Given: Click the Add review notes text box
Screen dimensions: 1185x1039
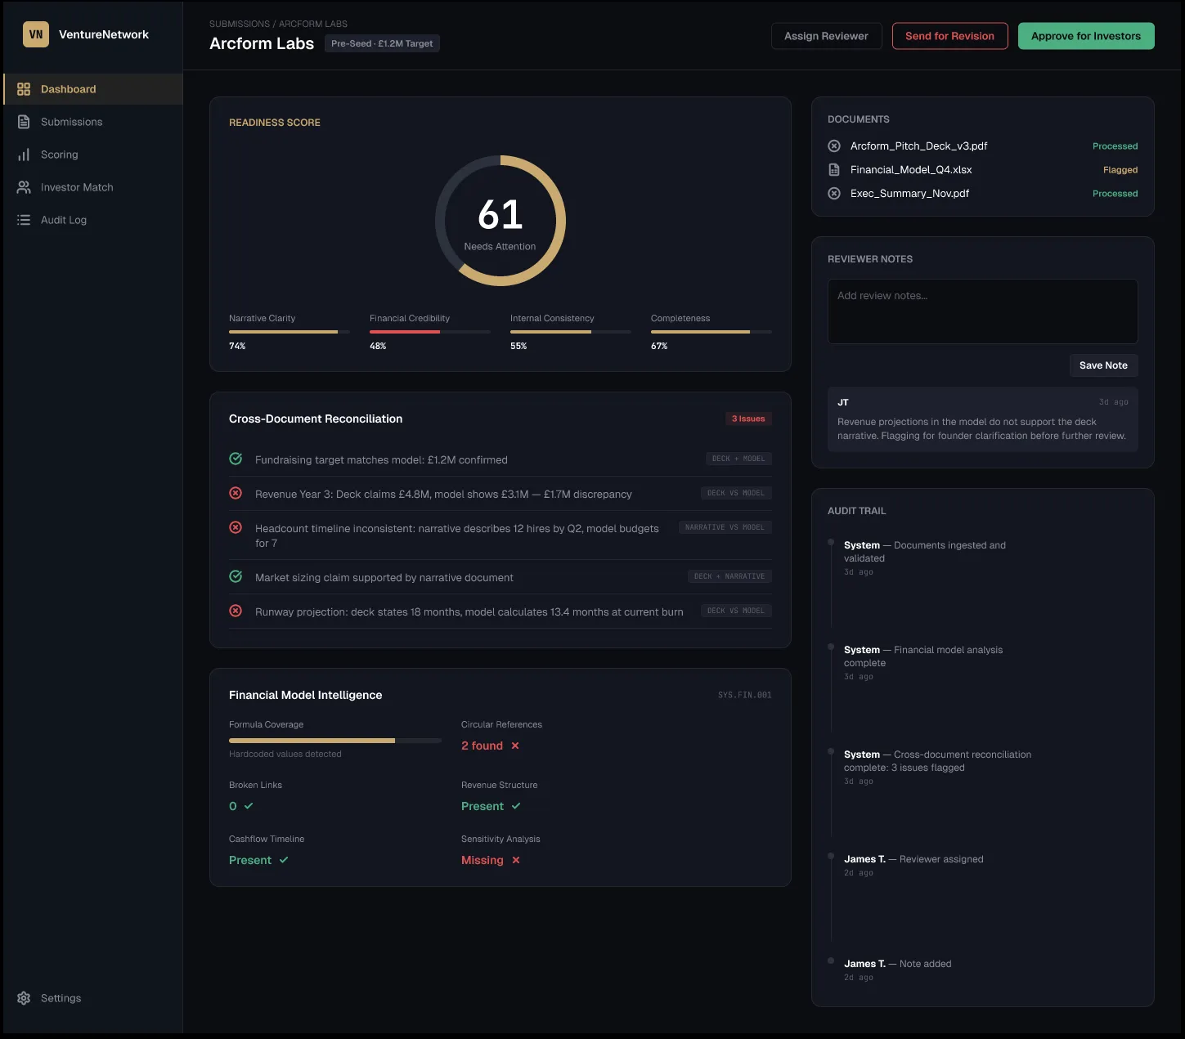Looking at the screenshot, I should [x=983, y=311].
